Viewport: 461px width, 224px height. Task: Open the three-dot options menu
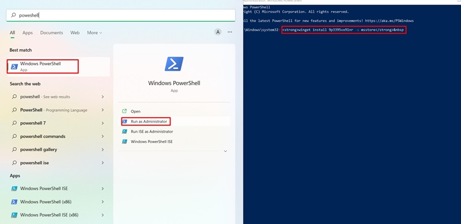[x=230, y=32]
